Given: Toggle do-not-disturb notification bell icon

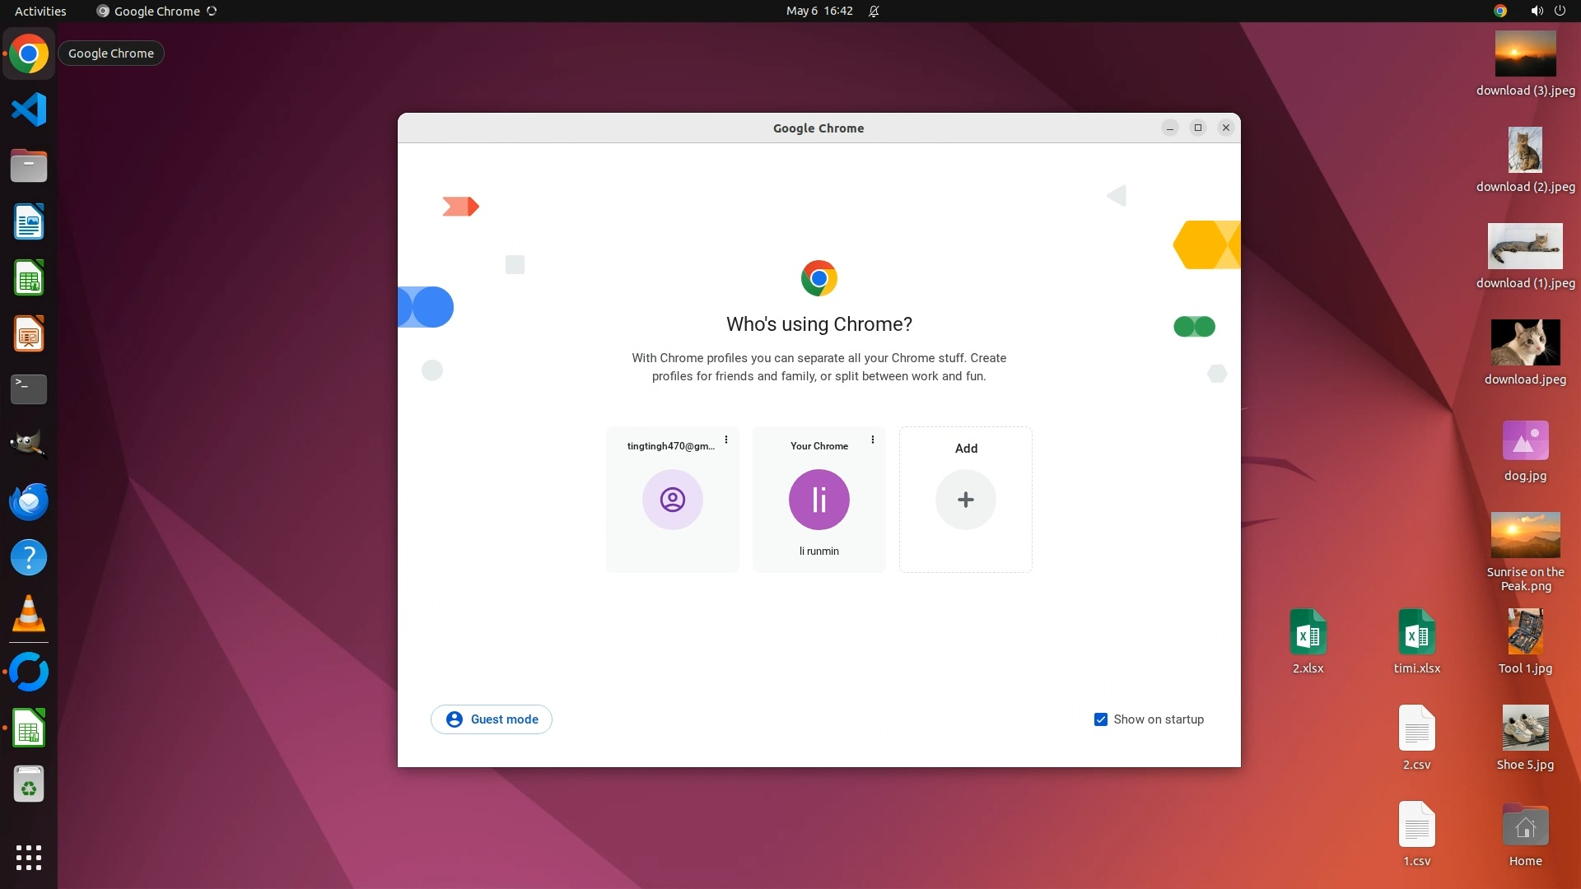Looking at the screenshot, I should click(874, 11).
